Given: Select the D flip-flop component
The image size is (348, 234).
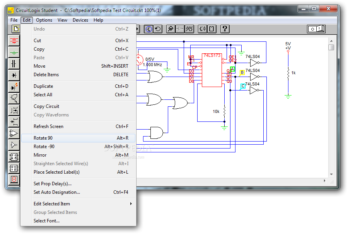Looking at the screenshot, I should click(14, 168).
